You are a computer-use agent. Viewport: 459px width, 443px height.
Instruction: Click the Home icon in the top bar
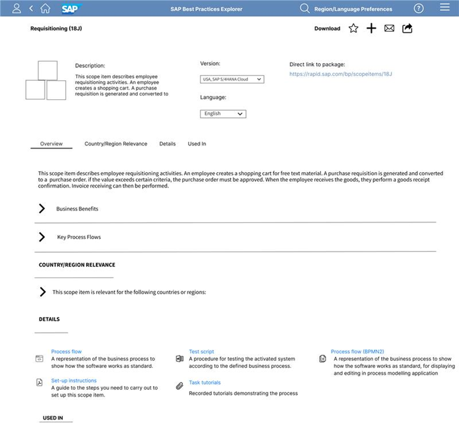pos(45,8)
